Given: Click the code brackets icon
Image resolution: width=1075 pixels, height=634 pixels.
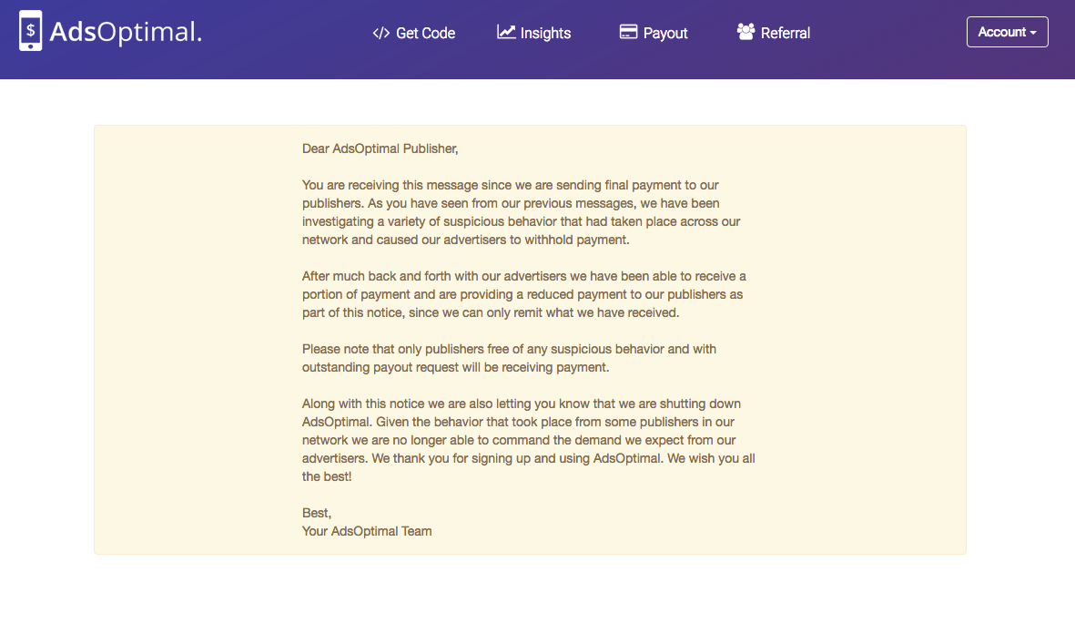Looking at the screenshot, I should [380, 34].
